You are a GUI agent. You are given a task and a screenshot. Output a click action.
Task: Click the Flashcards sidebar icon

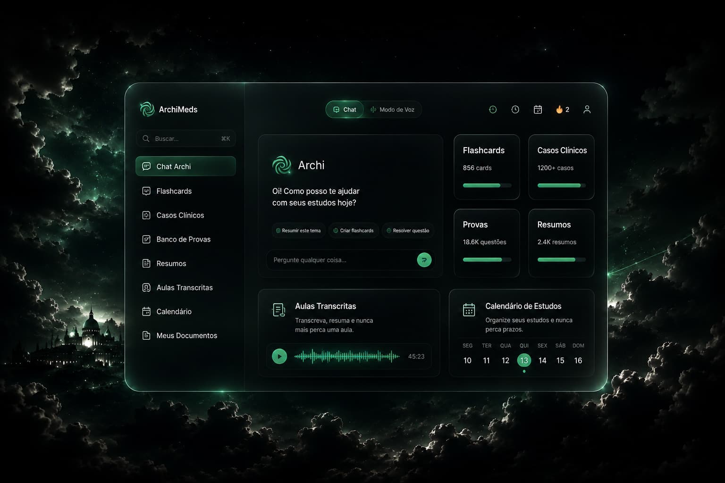point(146,191)
